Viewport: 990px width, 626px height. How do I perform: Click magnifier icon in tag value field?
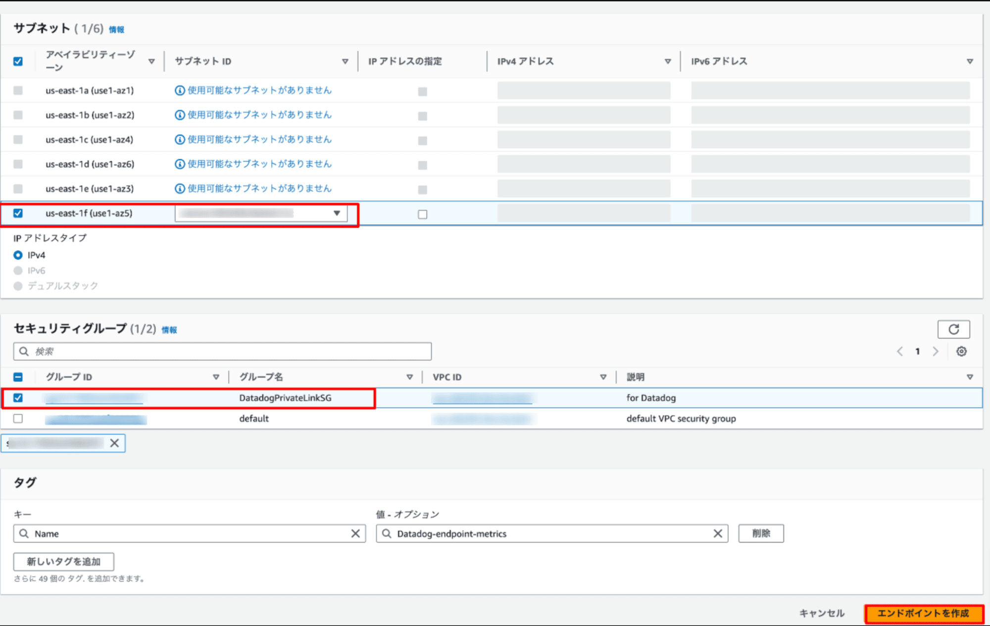tap(387, 533)
